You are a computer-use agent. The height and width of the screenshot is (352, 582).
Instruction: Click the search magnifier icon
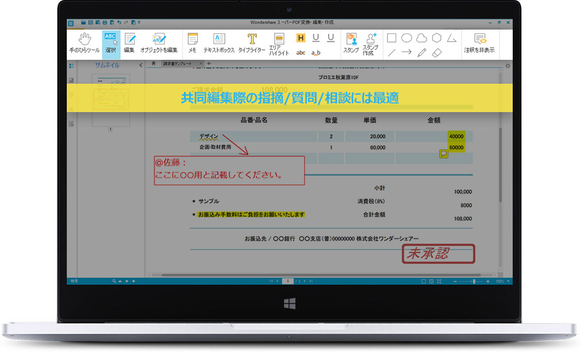(115, 281)
